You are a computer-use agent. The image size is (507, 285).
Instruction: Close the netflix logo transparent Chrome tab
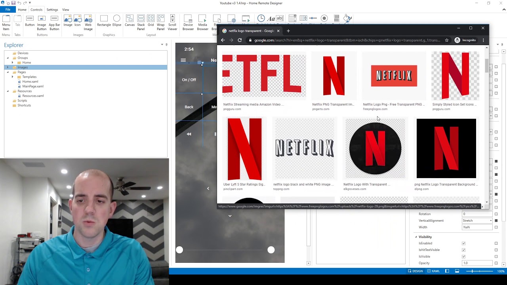coord(278,31)
